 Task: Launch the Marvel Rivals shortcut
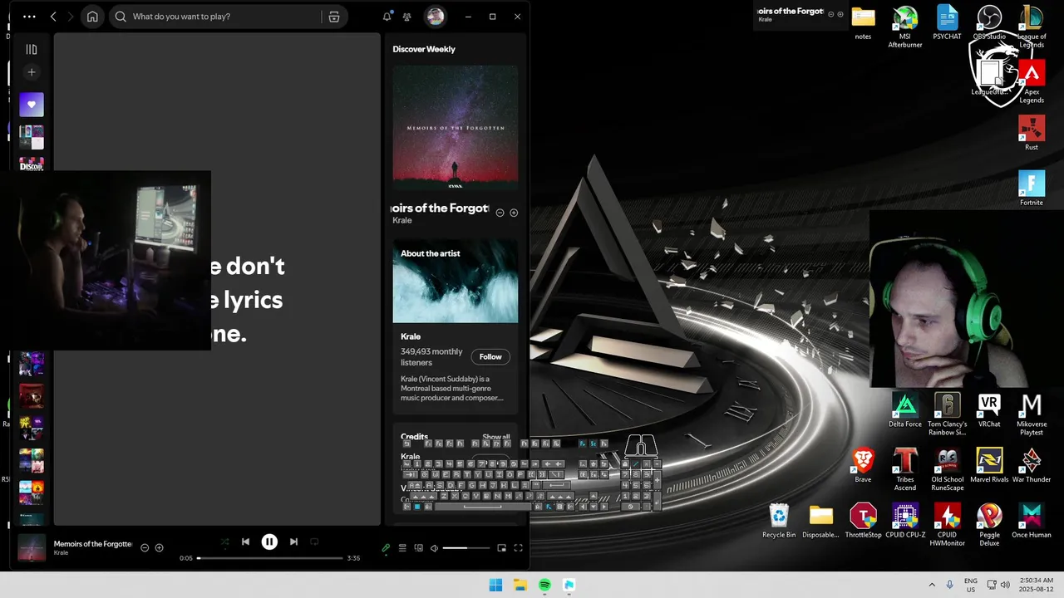click(989, 465)
